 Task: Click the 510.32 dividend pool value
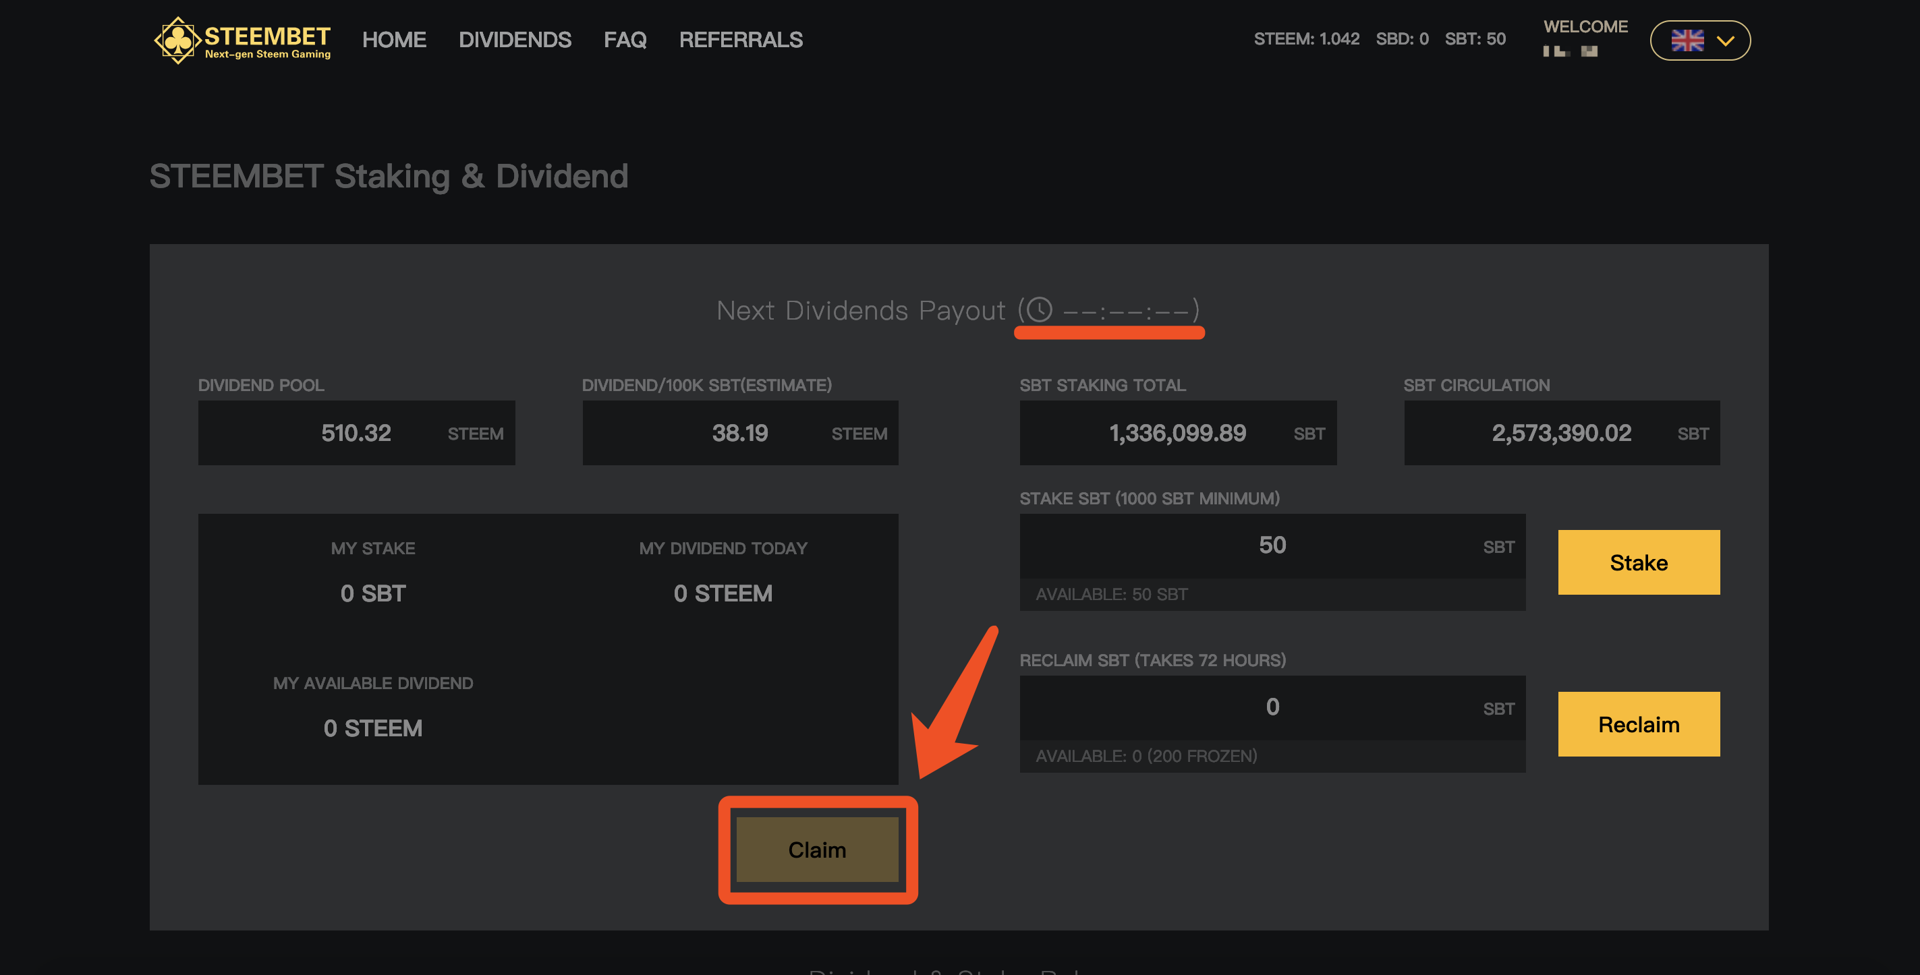tap(356, 433)
